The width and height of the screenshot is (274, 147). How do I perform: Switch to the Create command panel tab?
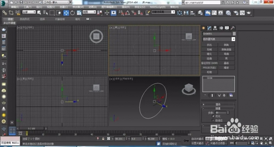click(x=203, y=28)
